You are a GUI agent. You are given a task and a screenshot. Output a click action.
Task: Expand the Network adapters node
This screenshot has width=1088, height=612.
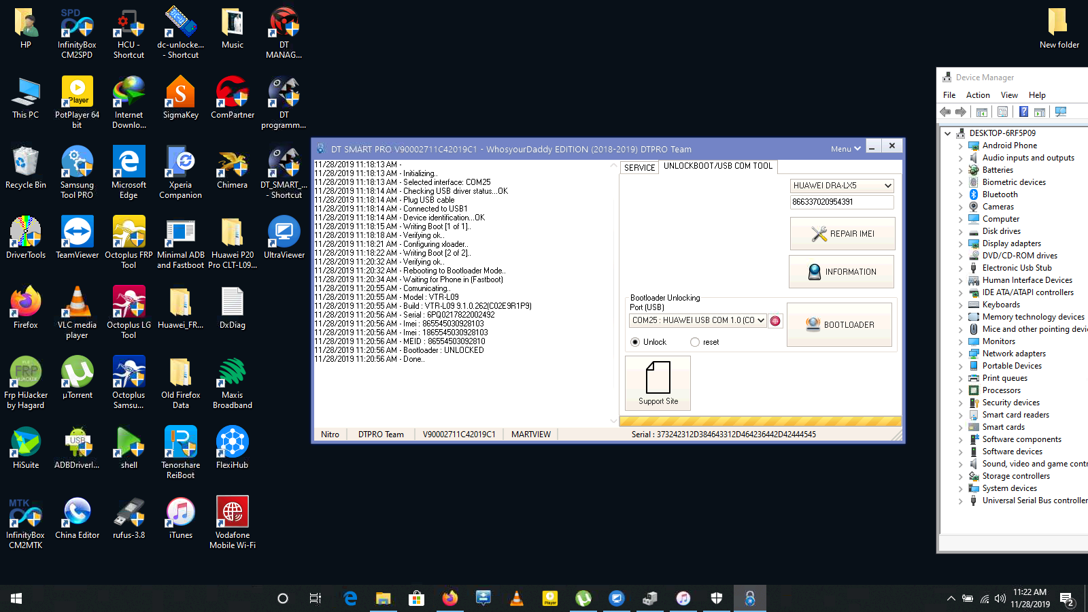(960, 354)
